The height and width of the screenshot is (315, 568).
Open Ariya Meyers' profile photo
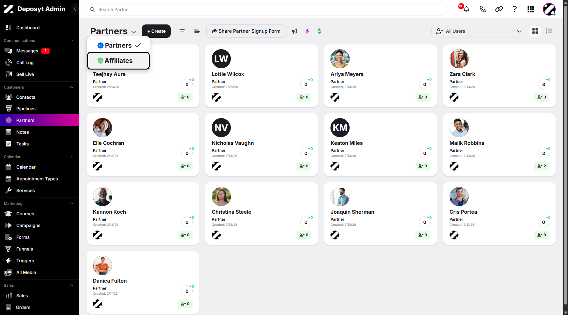pyautogui.click(x=340, y=59)
